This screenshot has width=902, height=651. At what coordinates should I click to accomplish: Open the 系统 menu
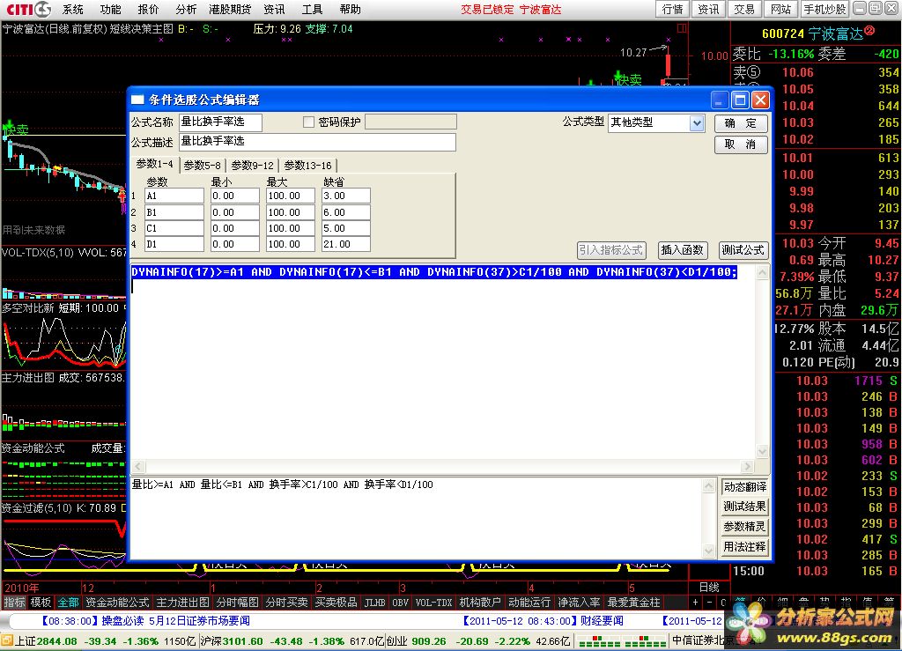coord(72,9)
